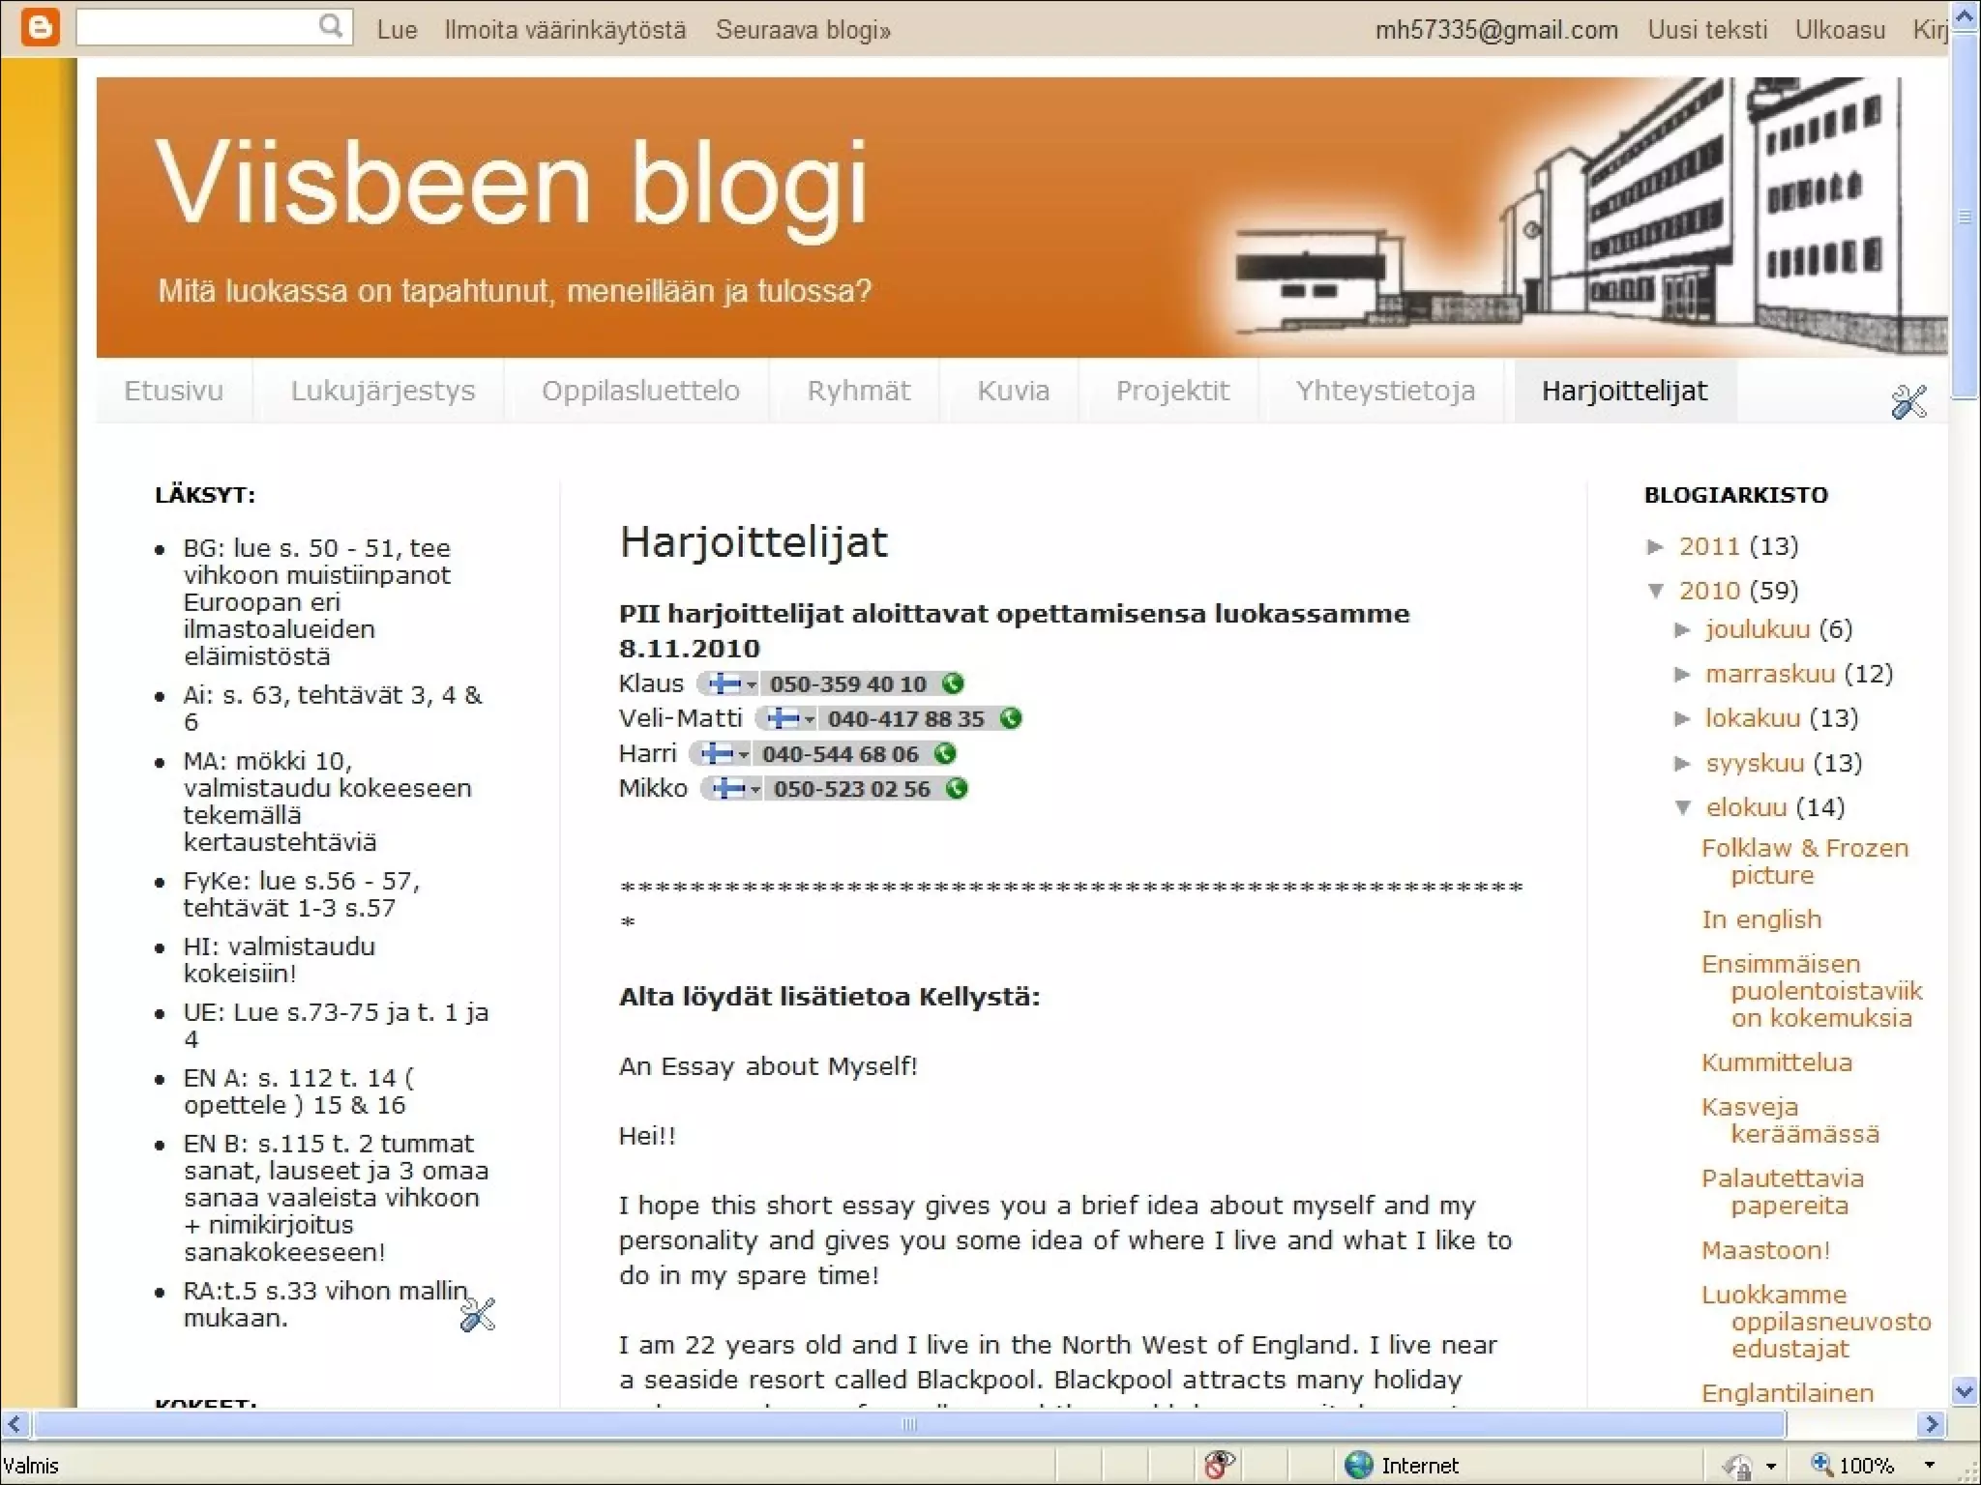Collapse the elokuu month archive

pos(1683,807)
